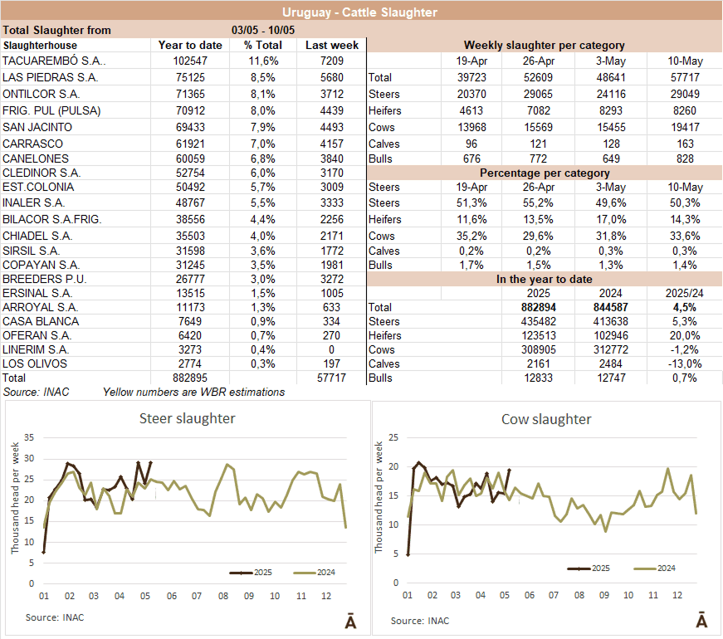Click the Uruguay - Cattle Slaughter title banner

[x=360, y=12]
